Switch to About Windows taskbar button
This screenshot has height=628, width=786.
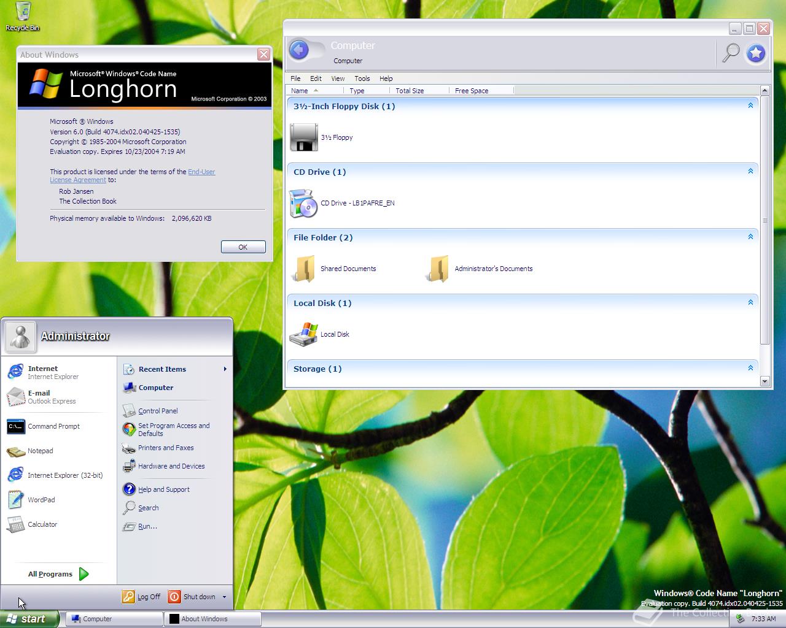213,619
